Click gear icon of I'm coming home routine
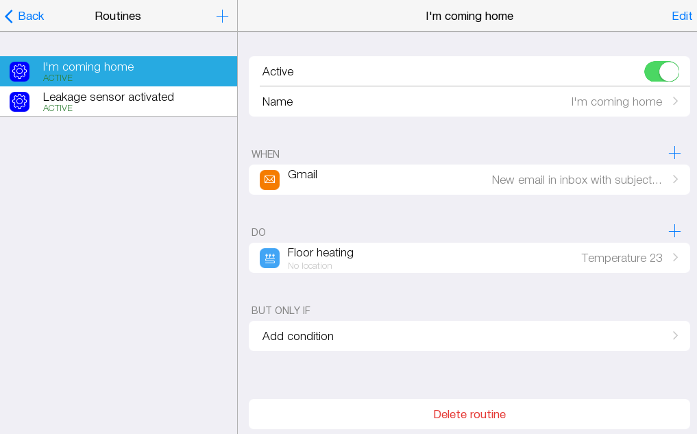This screenshot has width=697, height=434. 20,71
